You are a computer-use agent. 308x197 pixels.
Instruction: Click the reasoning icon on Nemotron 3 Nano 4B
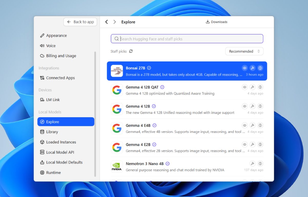[260, 164]
